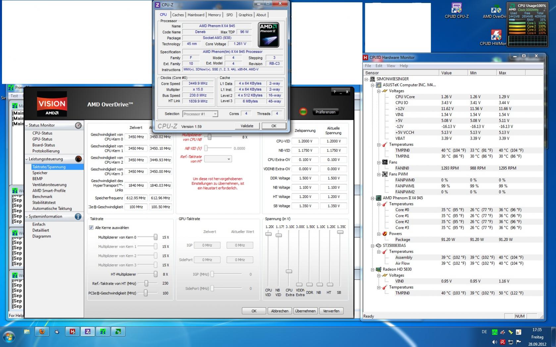The height and width of the screenshot is (347, 556).
Task: Click the Status Monitor gauge icon in OverDrive
Action: pos(78,125)
